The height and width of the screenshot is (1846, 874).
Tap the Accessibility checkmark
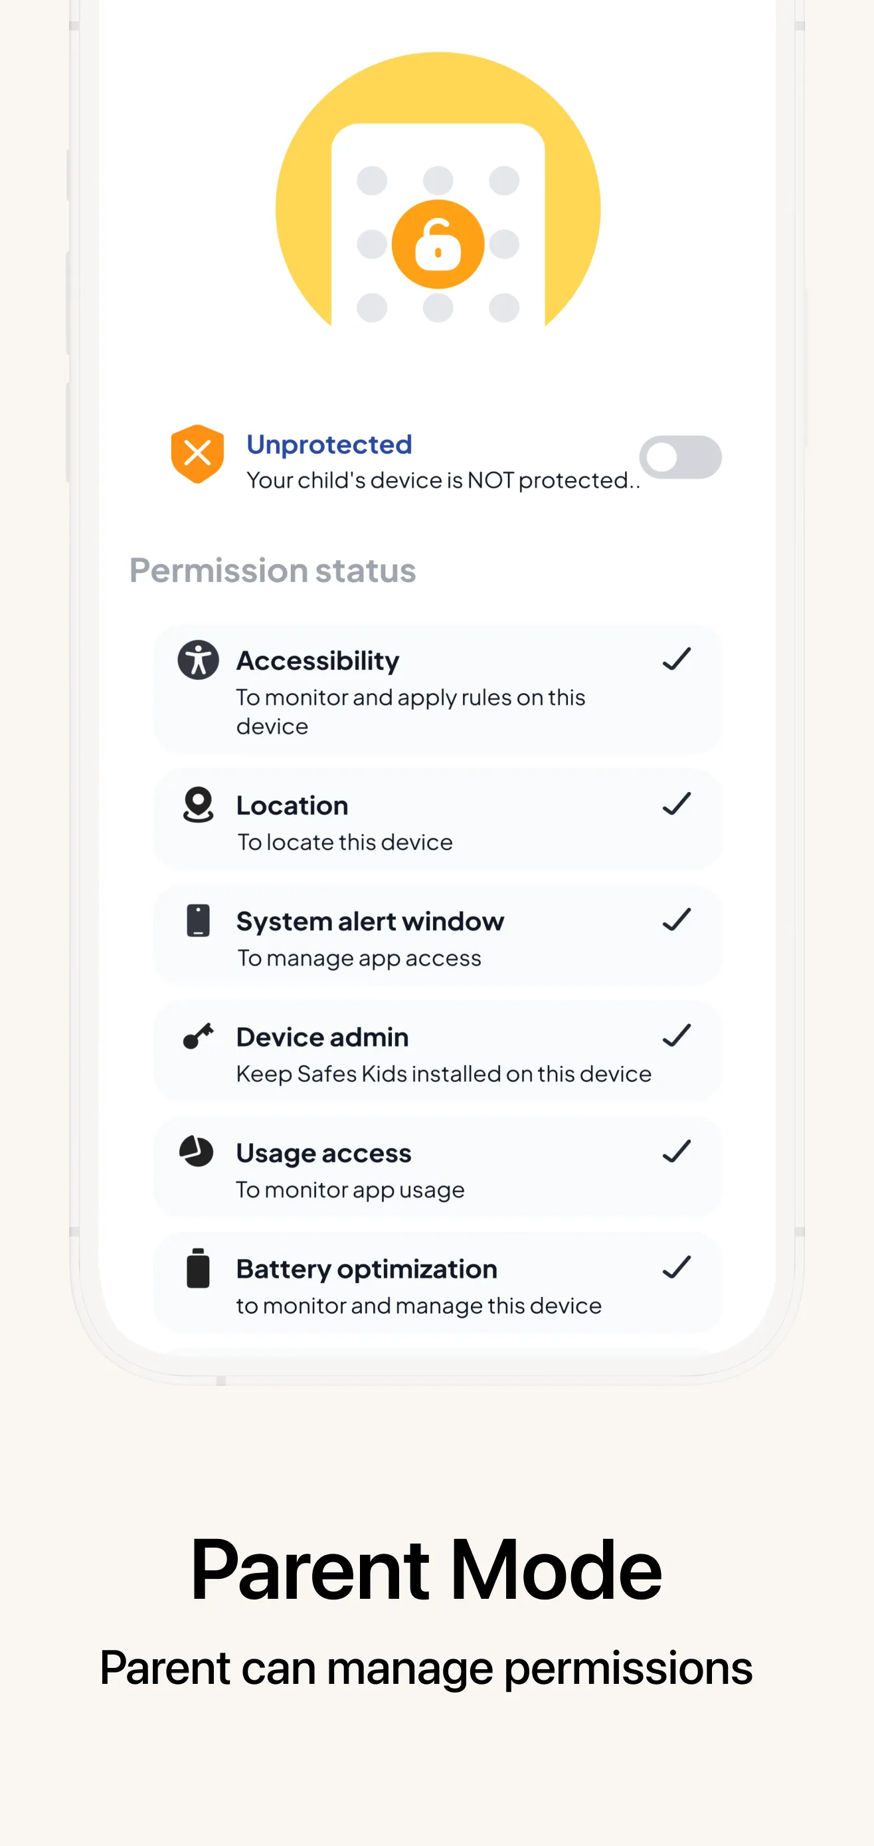pos(677,659)
